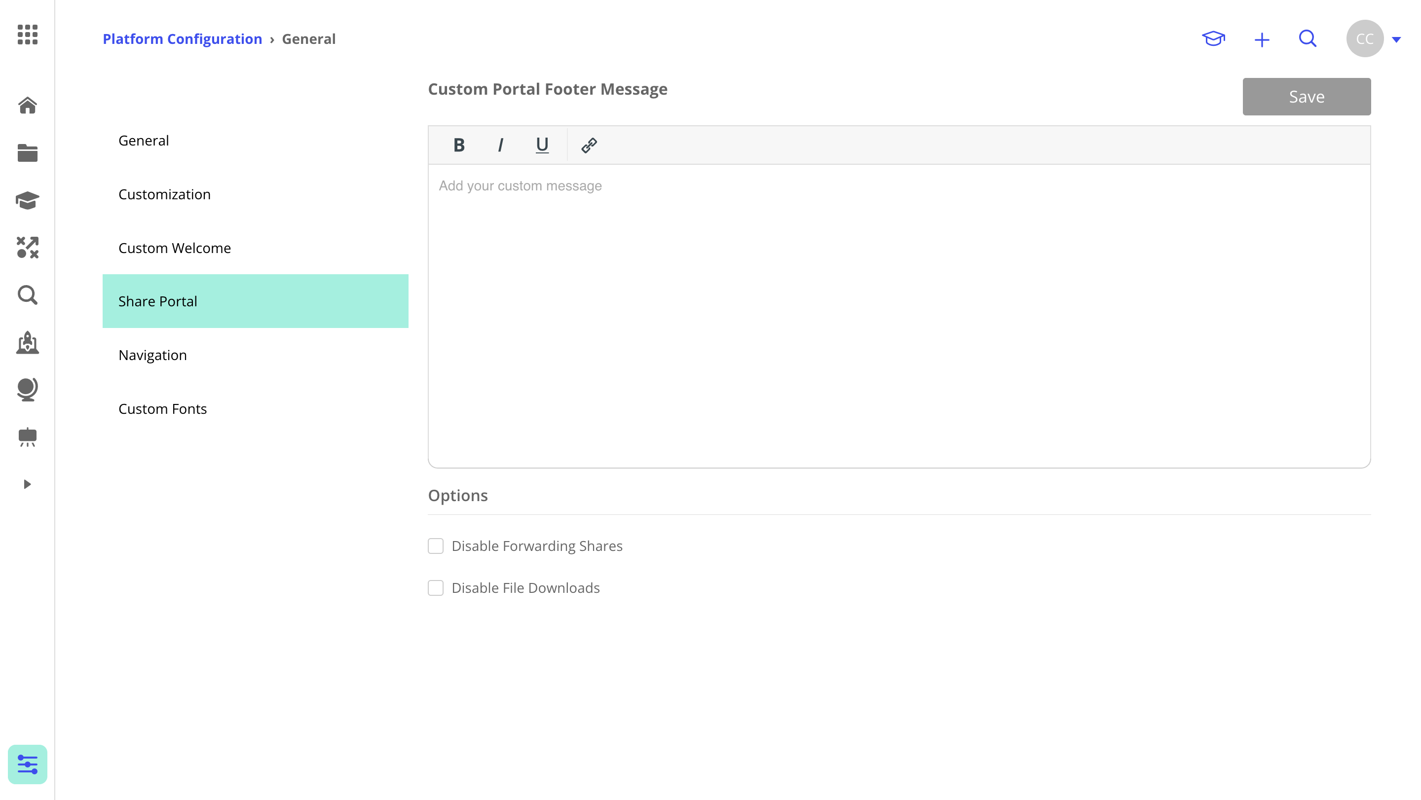
Task: Open the settings sliders icon at bottom
Action: (27, 764)
